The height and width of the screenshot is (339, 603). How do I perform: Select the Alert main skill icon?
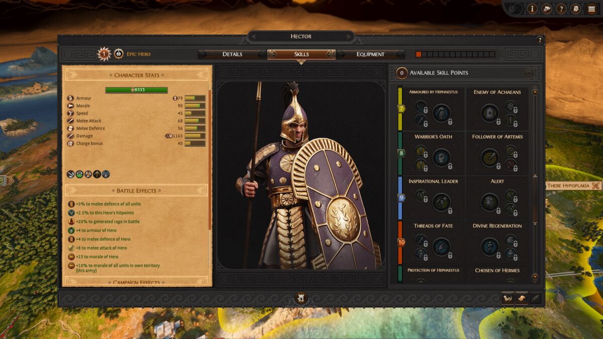(x=489, y=202)
